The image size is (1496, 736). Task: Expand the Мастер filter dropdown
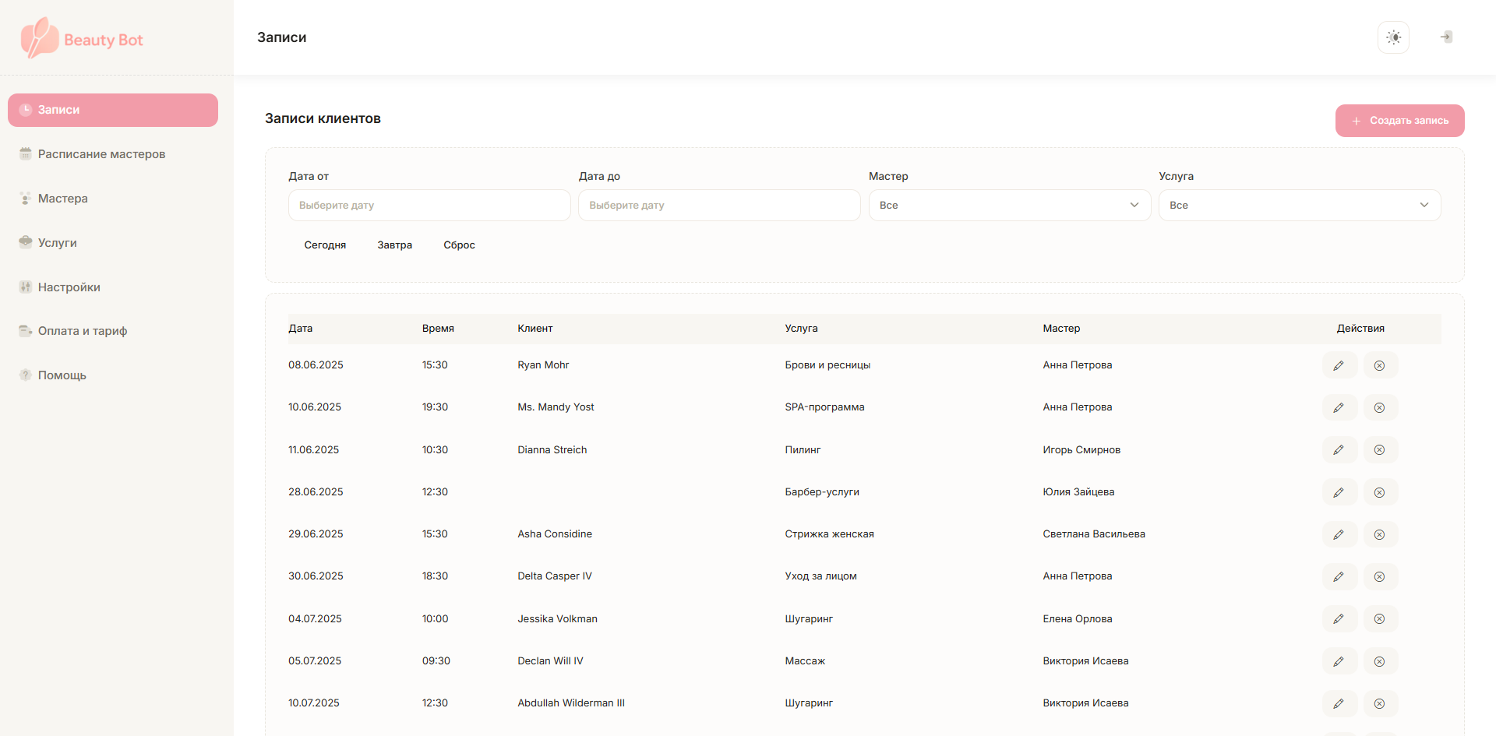tap(1009, 206)
